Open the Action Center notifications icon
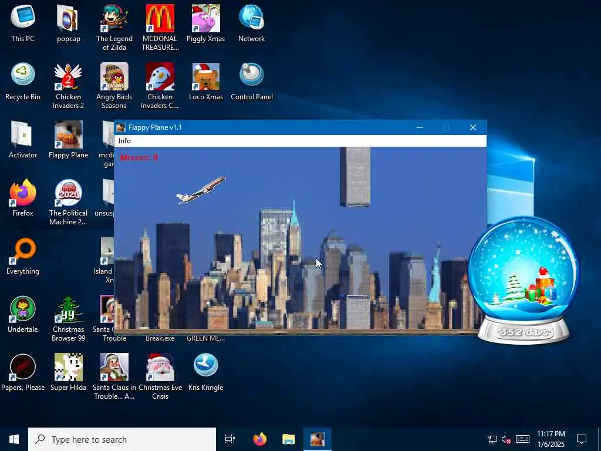Image resolution: width=601 pixels, height=451 pixels. click(582, 439)
